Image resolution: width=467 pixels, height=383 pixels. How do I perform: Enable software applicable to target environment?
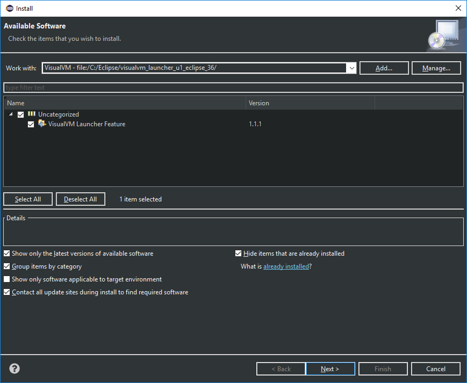pos(7,279)
